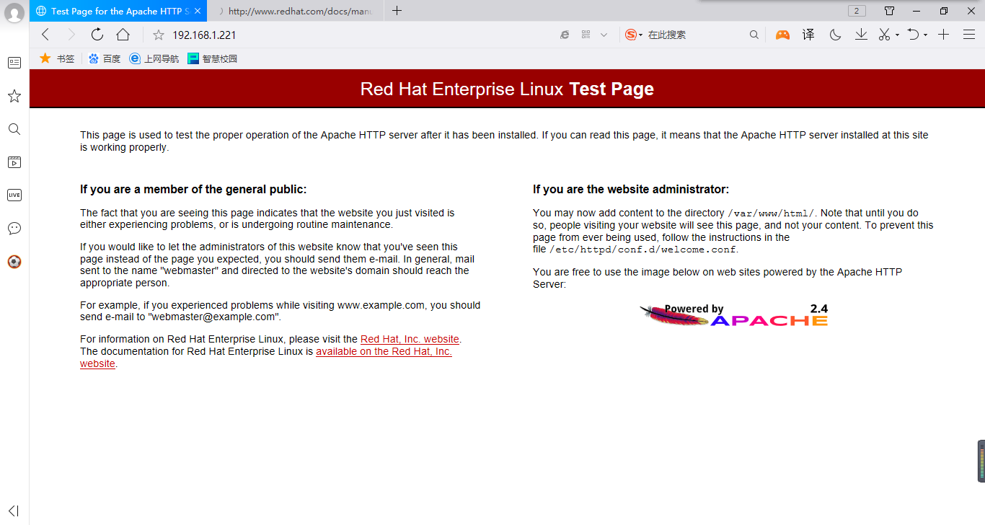Open the downloads manager
This screenshot has height=525, width=985.
(x=861, y=35)
